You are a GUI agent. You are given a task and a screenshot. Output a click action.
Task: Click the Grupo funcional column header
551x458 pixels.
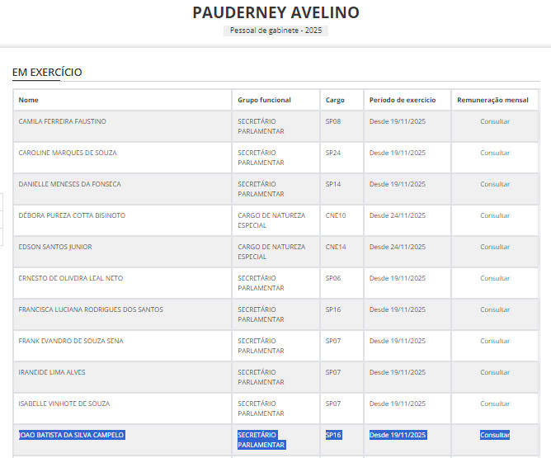coord(264,100)
